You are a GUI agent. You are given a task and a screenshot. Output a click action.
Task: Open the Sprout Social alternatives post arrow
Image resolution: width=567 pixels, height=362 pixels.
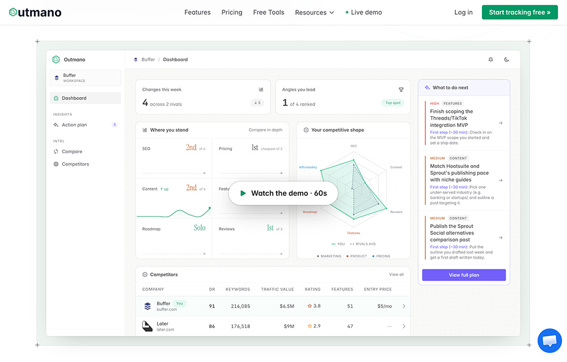[x=501, y=238]
